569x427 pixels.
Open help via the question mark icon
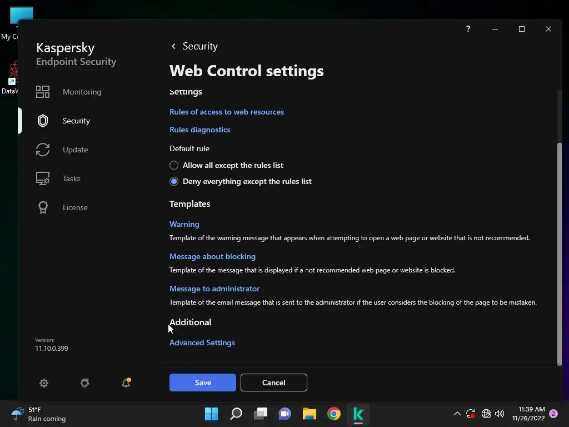[468, 29]
